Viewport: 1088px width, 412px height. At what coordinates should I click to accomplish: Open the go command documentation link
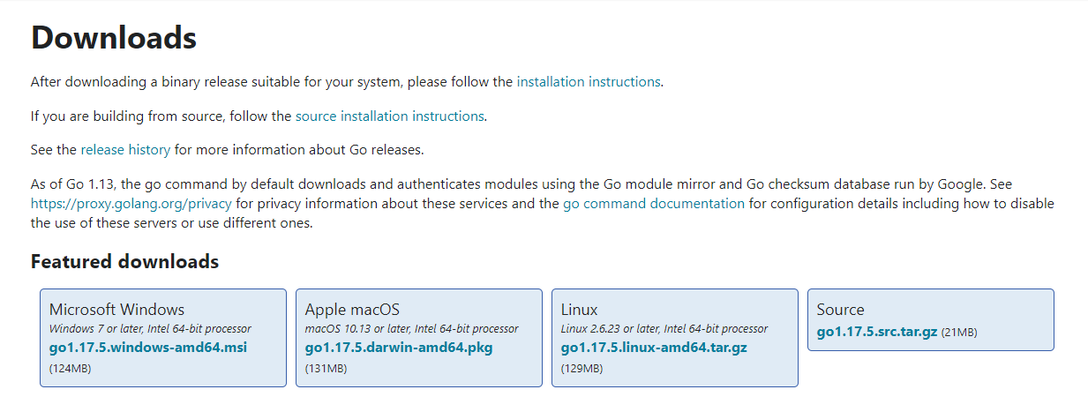(654, 204)
